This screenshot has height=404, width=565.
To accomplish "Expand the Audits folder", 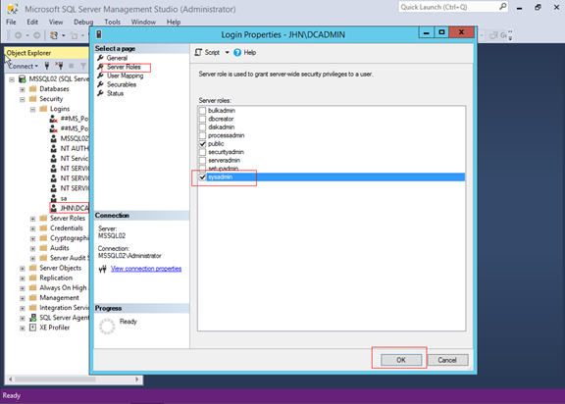I will coord(32,248).
